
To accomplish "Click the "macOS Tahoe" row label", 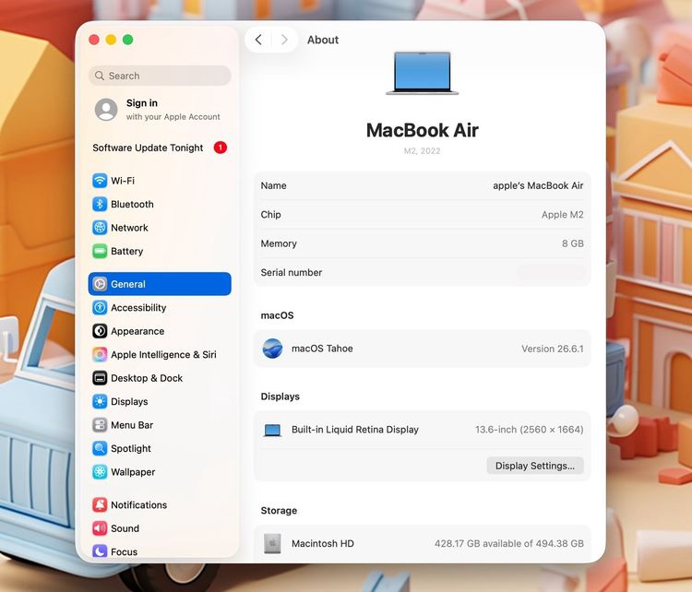I will 322,349.
